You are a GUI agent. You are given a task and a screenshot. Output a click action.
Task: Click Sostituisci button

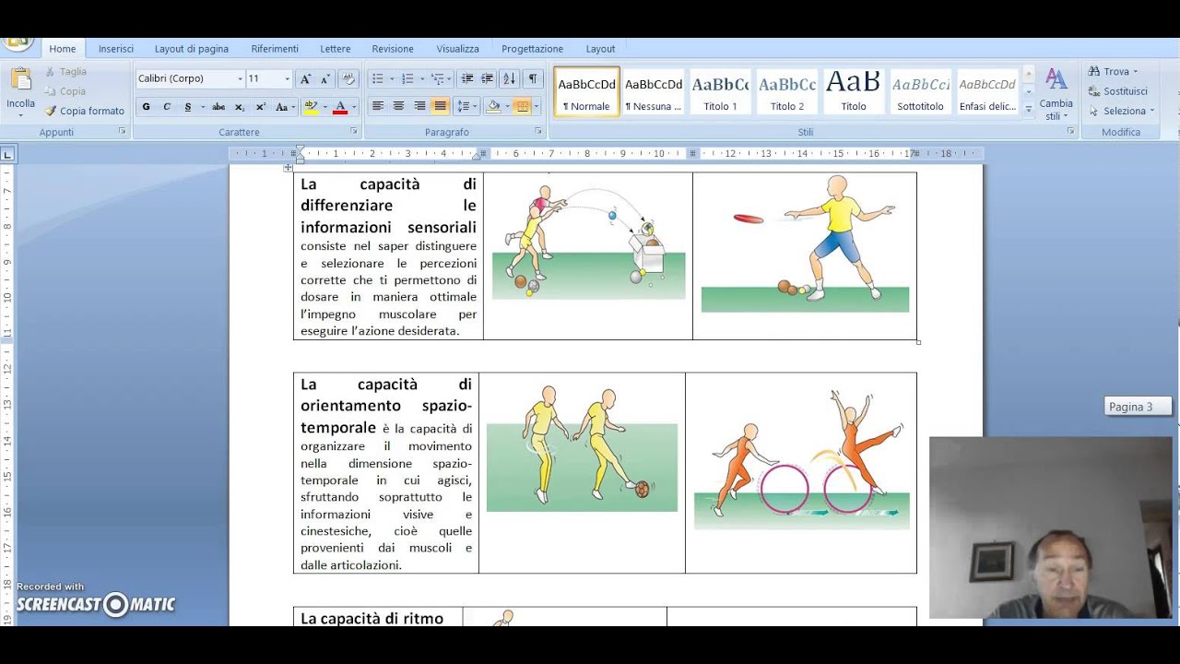[x=1117, y=91]
